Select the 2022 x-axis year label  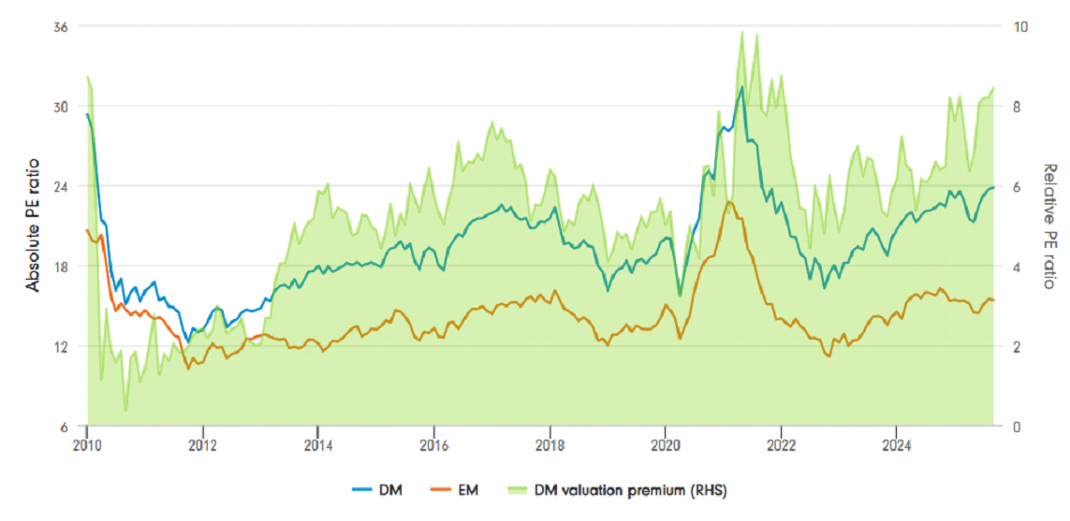(x=781, y=444)
